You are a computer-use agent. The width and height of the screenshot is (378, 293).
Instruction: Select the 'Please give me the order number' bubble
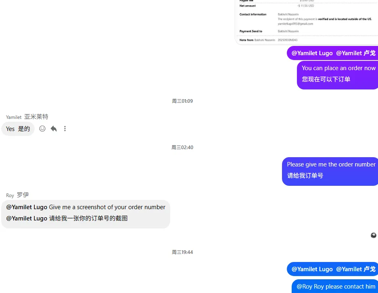point(330,171)
